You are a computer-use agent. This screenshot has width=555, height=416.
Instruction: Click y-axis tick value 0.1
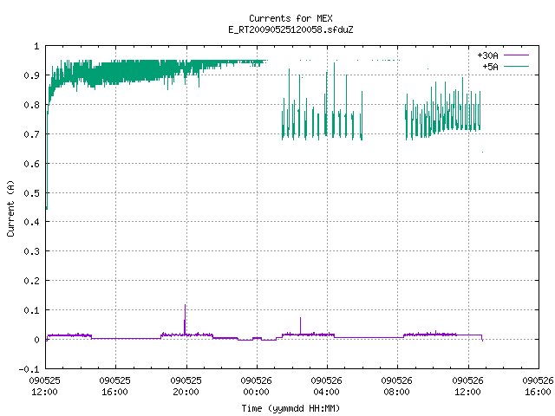(31, 310)
